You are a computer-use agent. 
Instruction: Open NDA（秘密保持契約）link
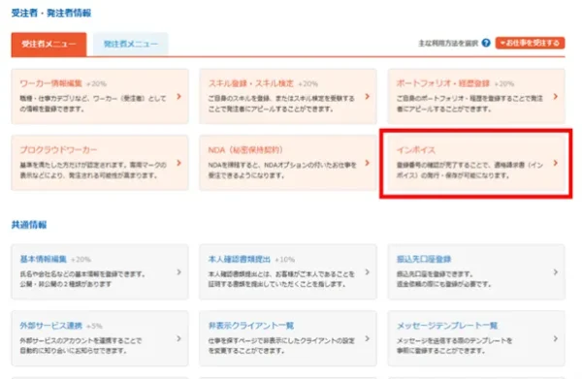point(245,150)
